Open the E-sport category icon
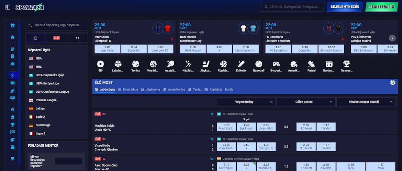This screenshot has width=402, height=171. click(276, 64)
